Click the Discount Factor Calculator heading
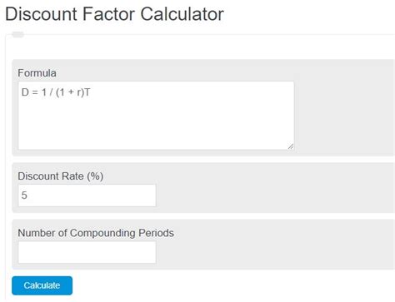Image resolution: width=395 pixels, height=302 pixels. point(114,14)
